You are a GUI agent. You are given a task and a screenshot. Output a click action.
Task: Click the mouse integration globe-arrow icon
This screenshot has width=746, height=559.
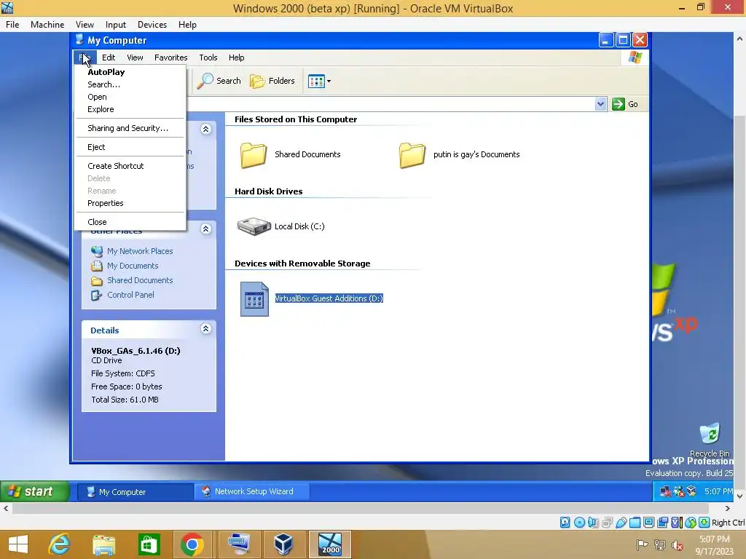[691, 523]
